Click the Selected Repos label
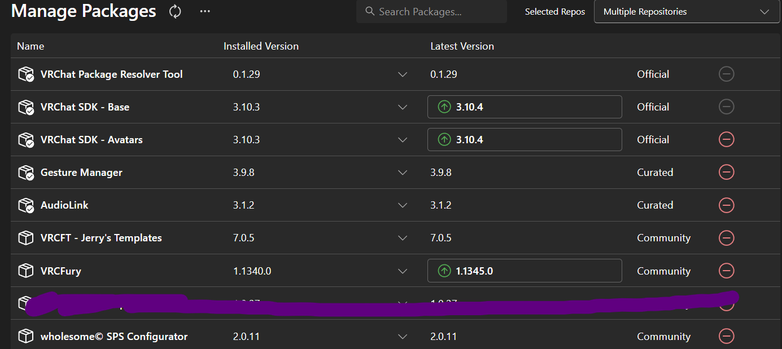The image size is (782, 349). click(555, 12)
